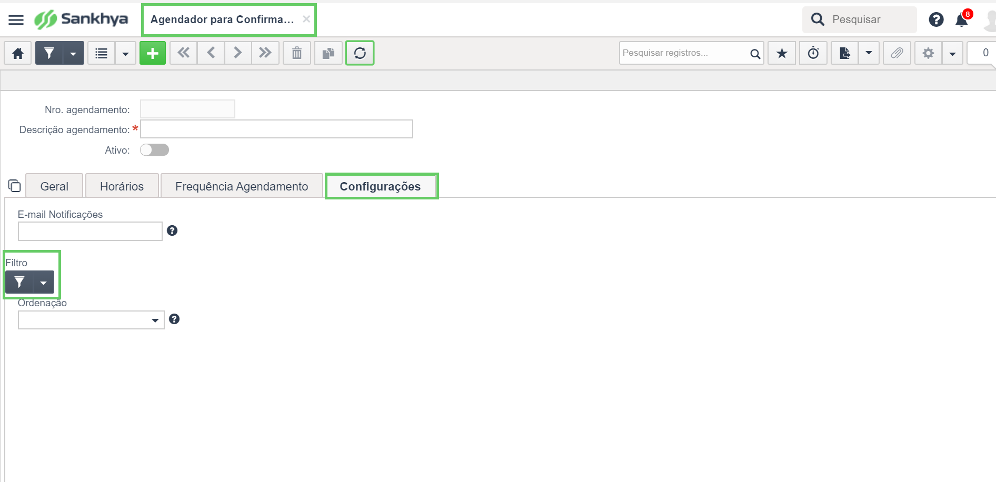This screenshot has width=996, height=482.
Task: Focus the Descrição agendamento input field
Action: [276, 129]
